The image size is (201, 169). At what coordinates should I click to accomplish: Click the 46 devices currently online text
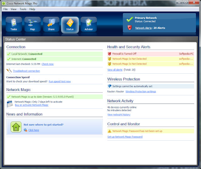[122, 107]
